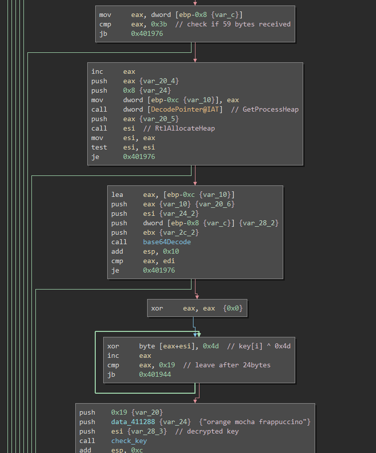The image size is (376, 453).
Task: Click the line 'push esi {var_24_2}'
Action: (x=155, y=214)
